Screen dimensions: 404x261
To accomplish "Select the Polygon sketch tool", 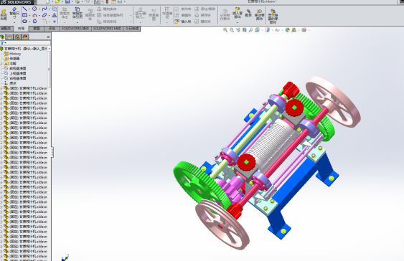I will [34, 22].
